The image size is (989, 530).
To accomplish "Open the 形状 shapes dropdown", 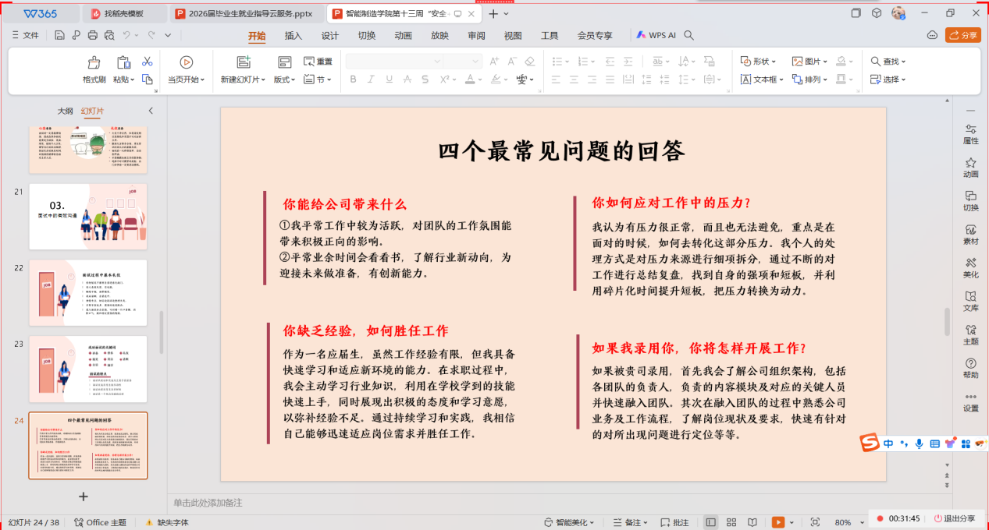I will 760,62.
